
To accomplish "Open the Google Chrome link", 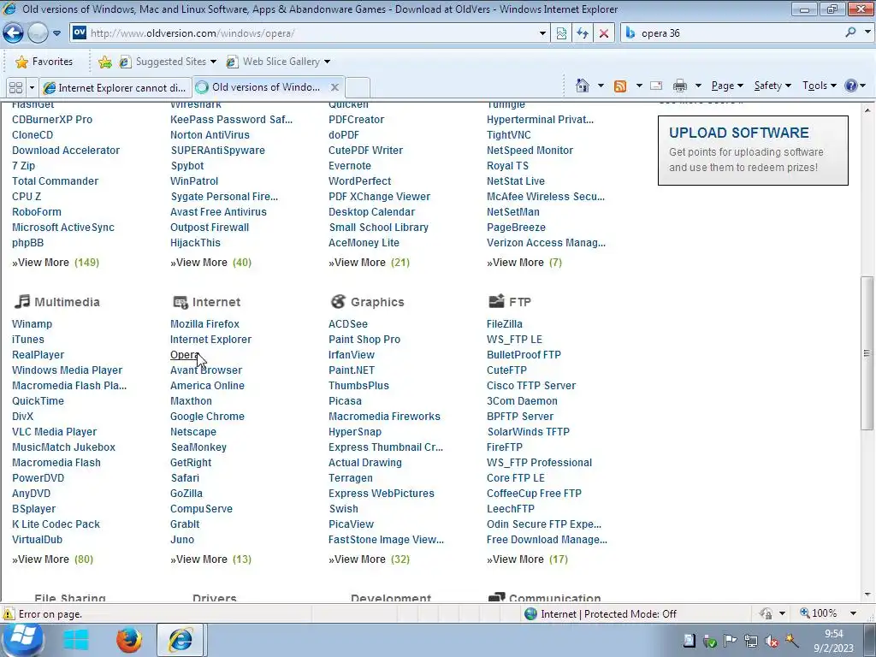I will pyautogui.click(x=207, y=417).
